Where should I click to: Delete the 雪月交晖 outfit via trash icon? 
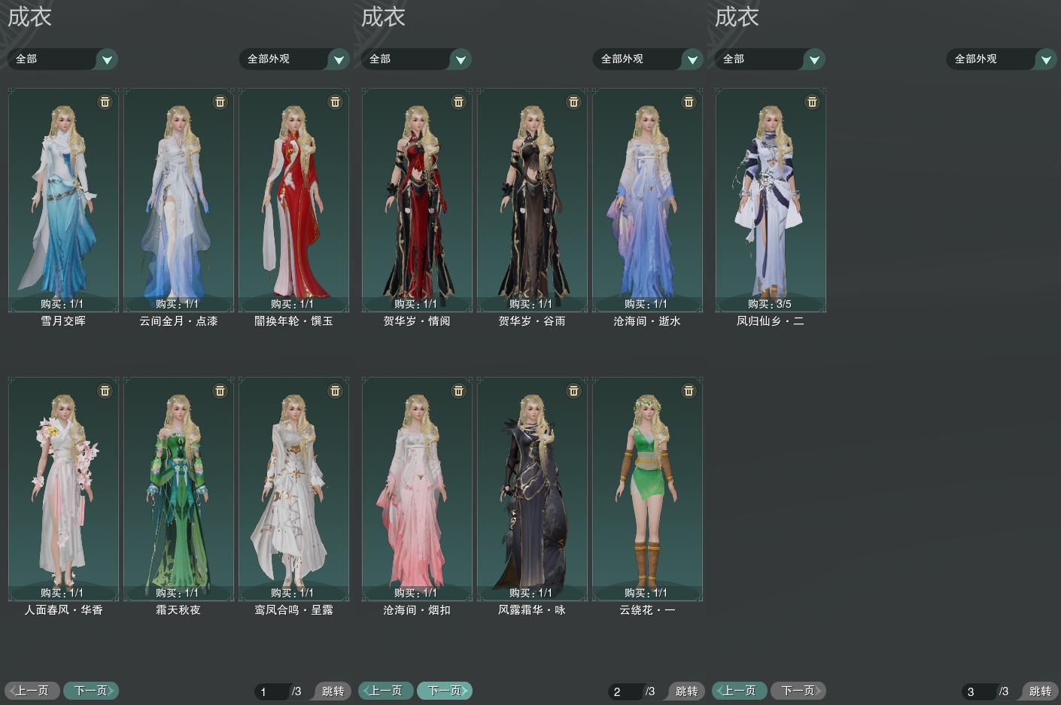click(x=105, y=102)
